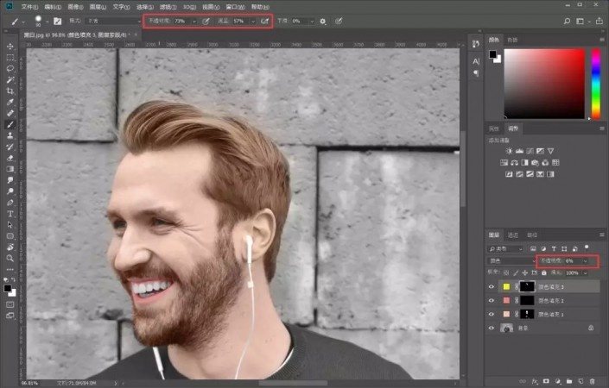Select the Zoom magnifier tool

coord(10,257)
